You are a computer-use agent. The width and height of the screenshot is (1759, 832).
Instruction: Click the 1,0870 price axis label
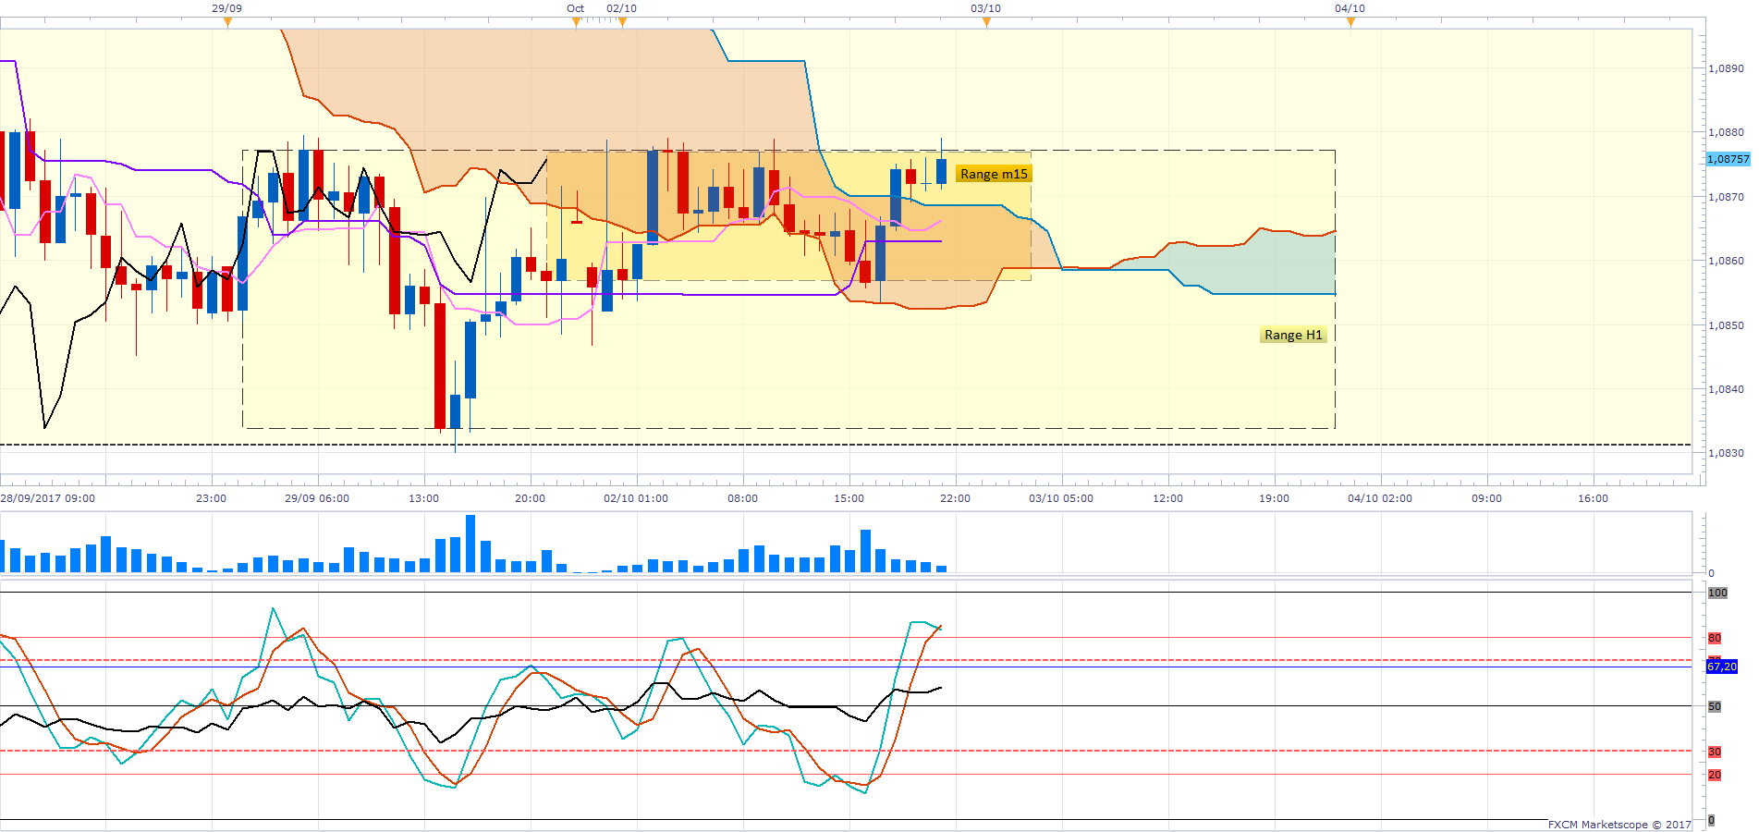[x=1726, y=197]
